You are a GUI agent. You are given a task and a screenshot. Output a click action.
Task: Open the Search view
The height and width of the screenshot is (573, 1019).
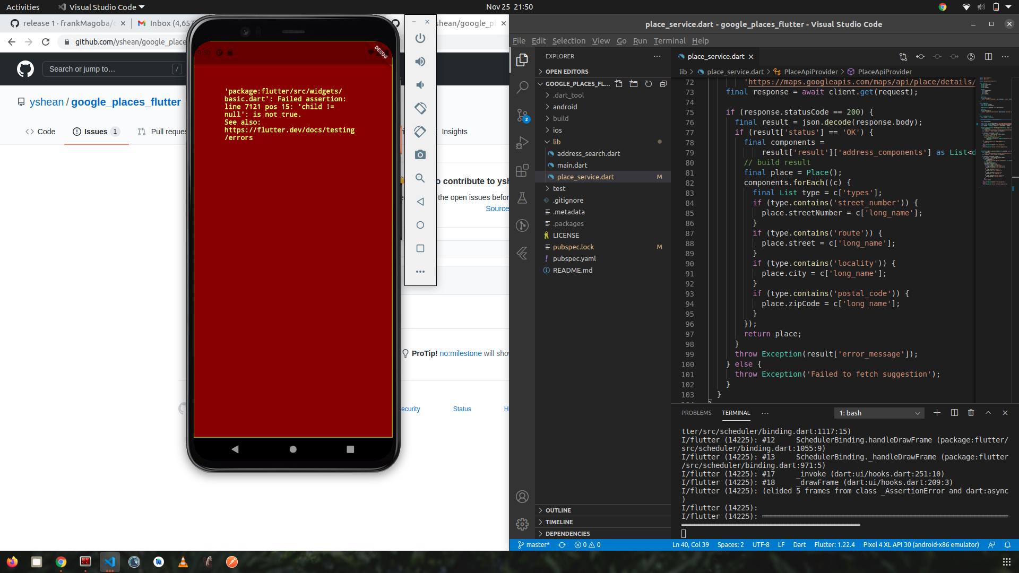pos(523,86)
